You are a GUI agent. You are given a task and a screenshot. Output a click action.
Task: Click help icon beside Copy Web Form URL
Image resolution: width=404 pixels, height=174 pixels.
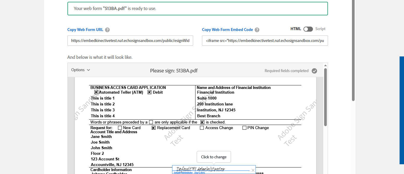coord(107,30)
